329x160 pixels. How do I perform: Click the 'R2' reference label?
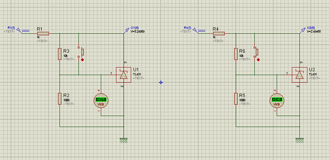click(x=66, y=96)
